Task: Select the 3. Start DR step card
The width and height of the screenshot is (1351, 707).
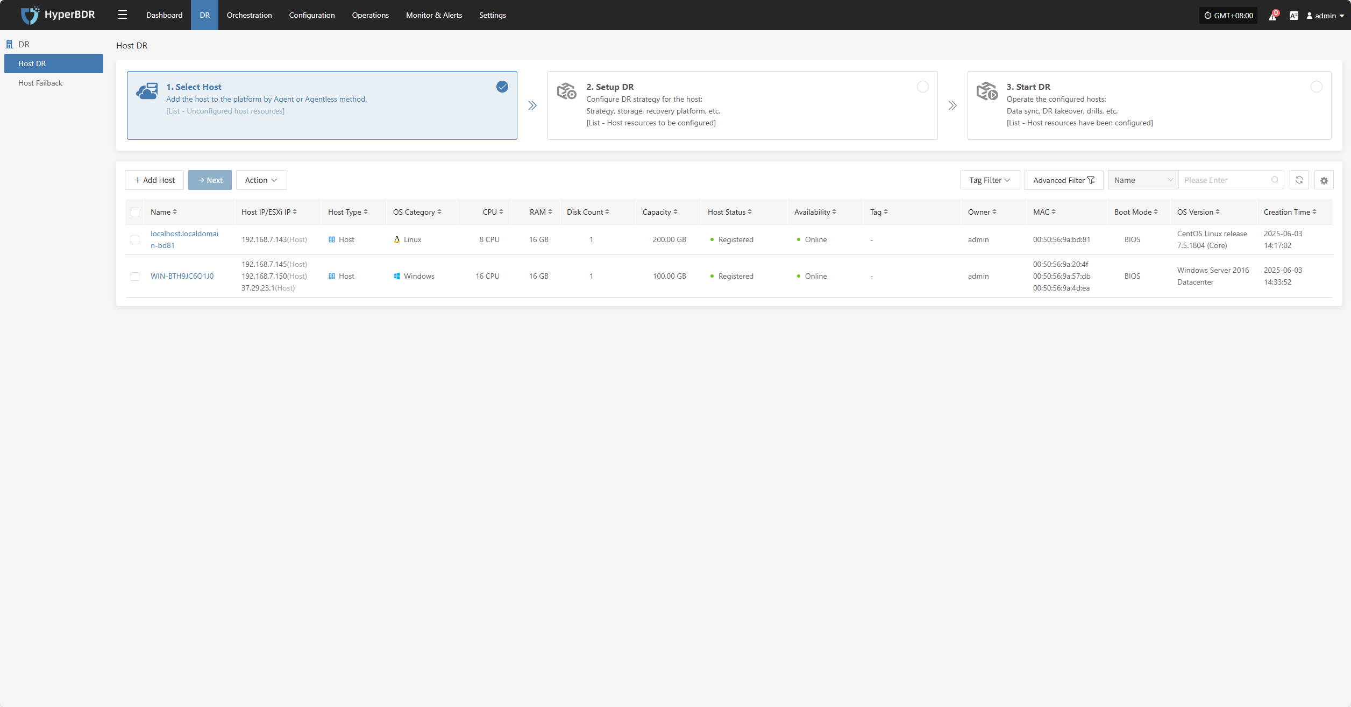Action: point(1149,105)
